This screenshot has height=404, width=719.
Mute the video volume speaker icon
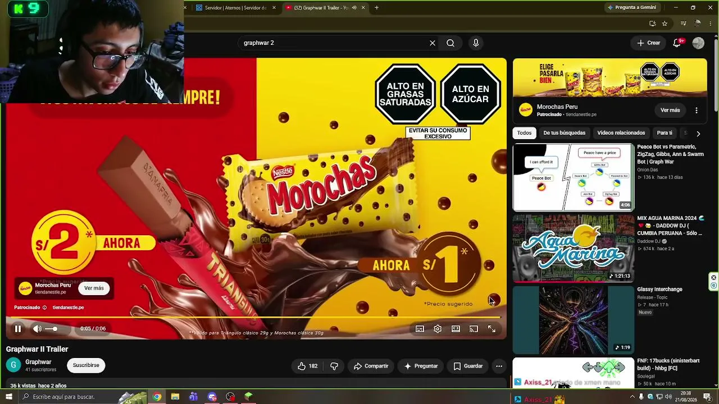(x=37, y=329)
